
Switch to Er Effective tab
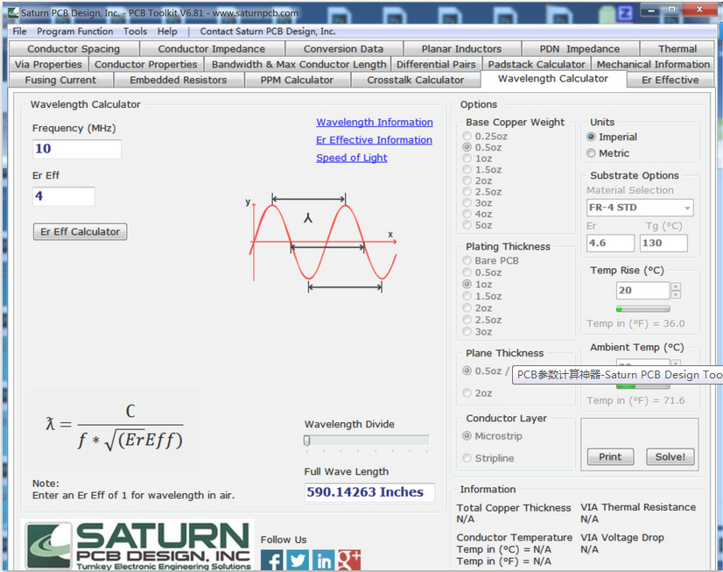click(x=670, y=80)
